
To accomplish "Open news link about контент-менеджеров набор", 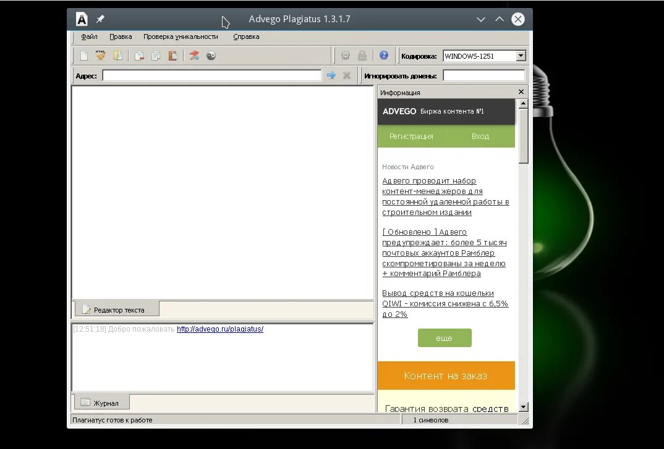I will 446,197.
